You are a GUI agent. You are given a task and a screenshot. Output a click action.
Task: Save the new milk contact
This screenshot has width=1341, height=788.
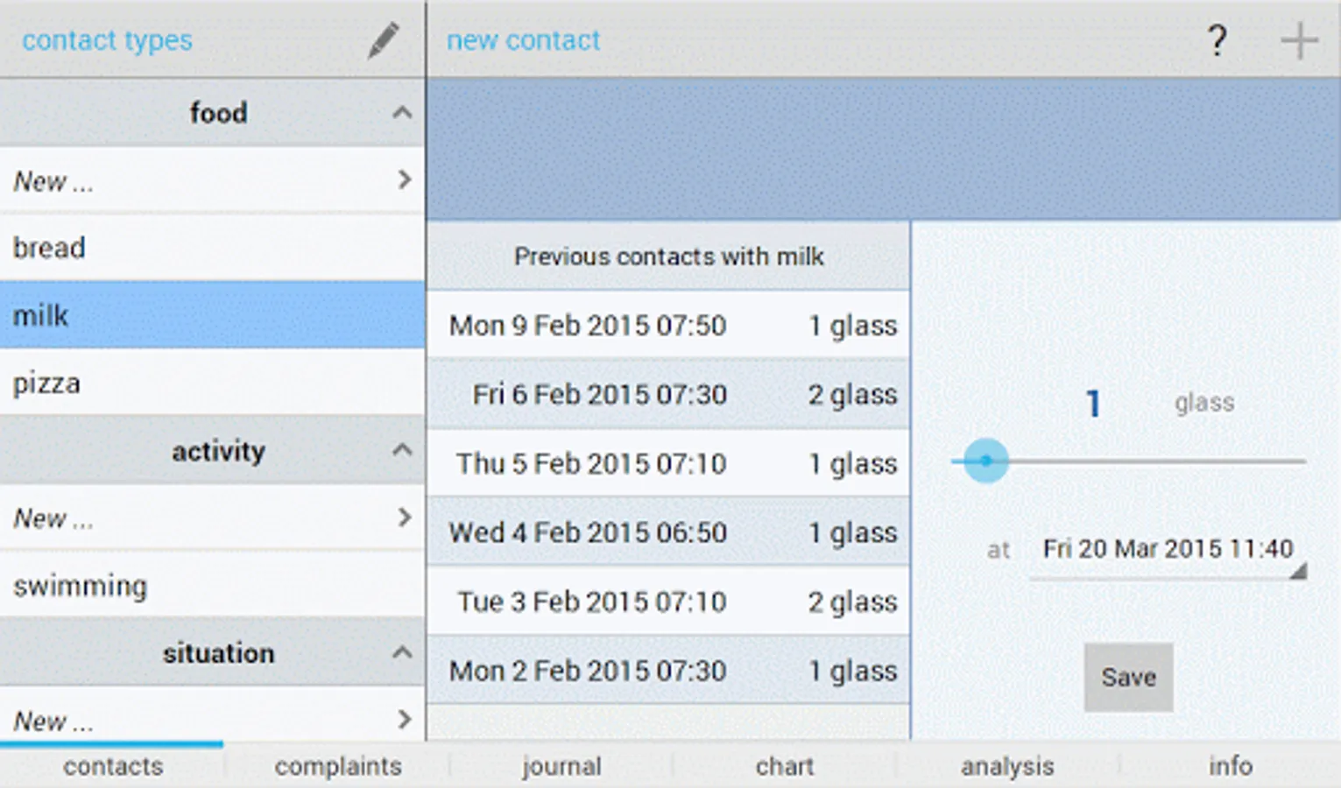(x=1128, y=677)
